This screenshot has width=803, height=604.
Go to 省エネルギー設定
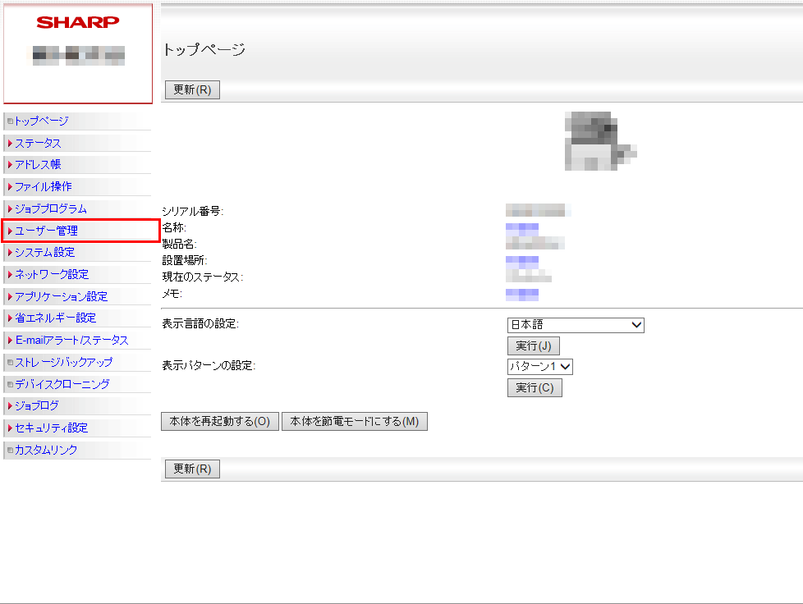[55, 318]
